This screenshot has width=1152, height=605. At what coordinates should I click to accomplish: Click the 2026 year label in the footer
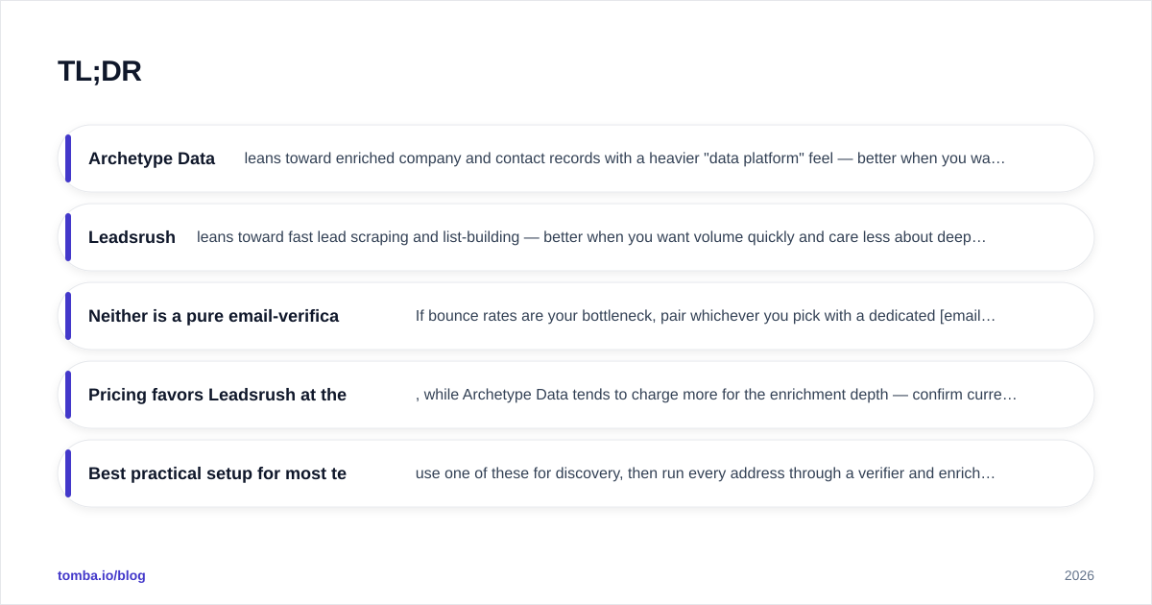point(1079,575)
